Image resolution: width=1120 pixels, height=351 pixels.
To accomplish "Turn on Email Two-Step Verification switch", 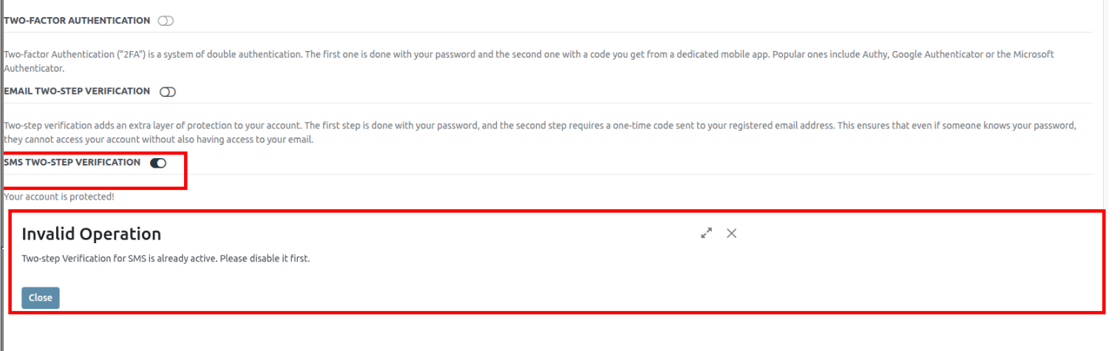I will pos(168,92).
